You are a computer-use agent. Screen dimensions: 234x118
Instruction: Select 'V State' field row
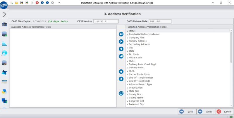pyautogui.click(x=178, y=51)
